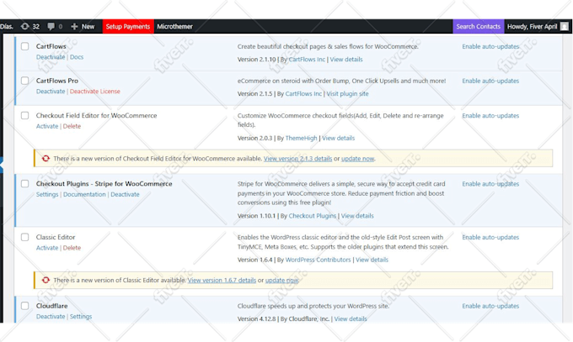Enable auto-updates for Cloudflare
The height and width of the screenshot is (342, 573).
click(490, 306)
